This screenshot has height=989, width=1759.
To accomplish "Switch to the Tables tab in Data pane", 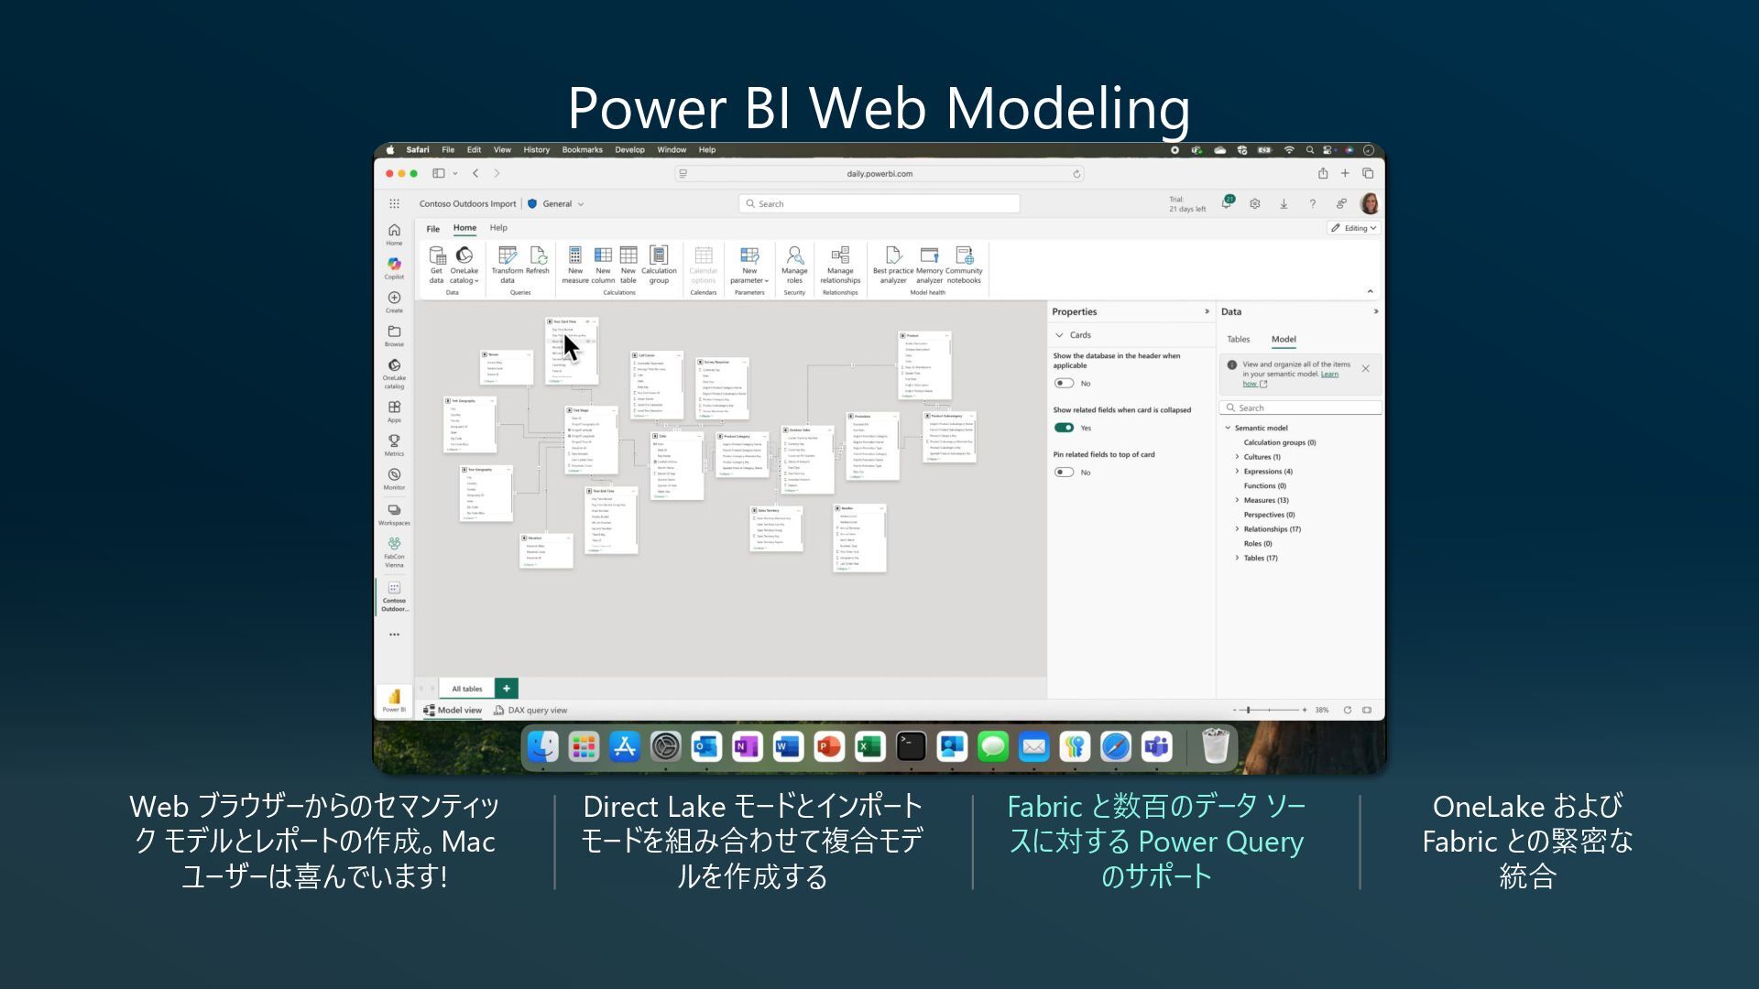I will click(1238, 340).
